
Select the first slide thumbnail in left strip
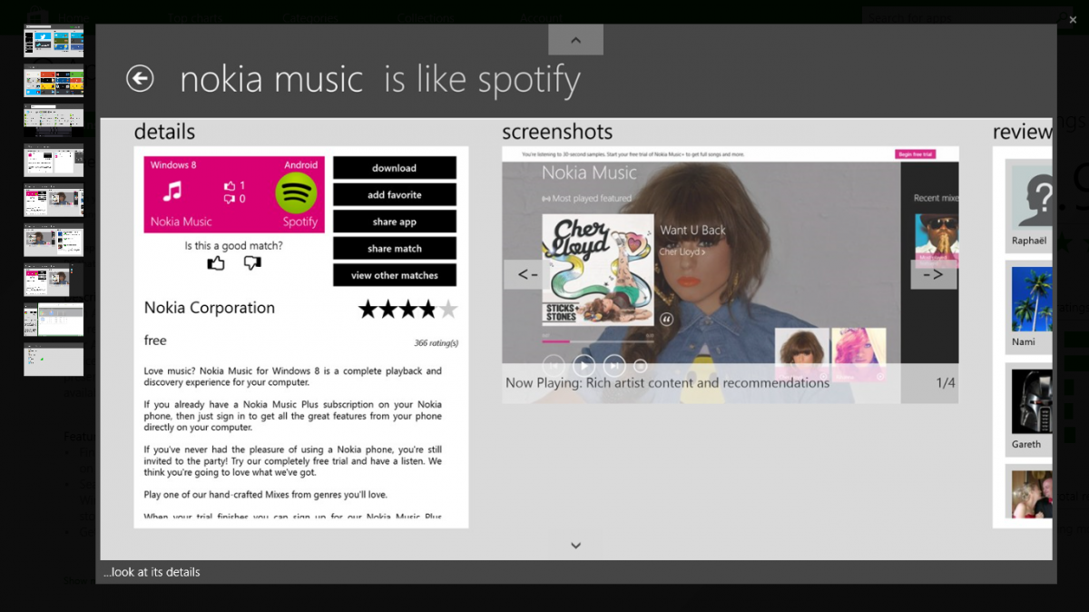pyautogui.click(x=54, y=42)
